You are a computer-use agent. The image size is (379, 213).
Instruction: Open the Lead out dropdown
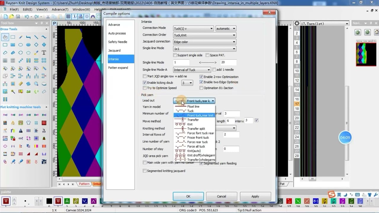tap(194, 101)
